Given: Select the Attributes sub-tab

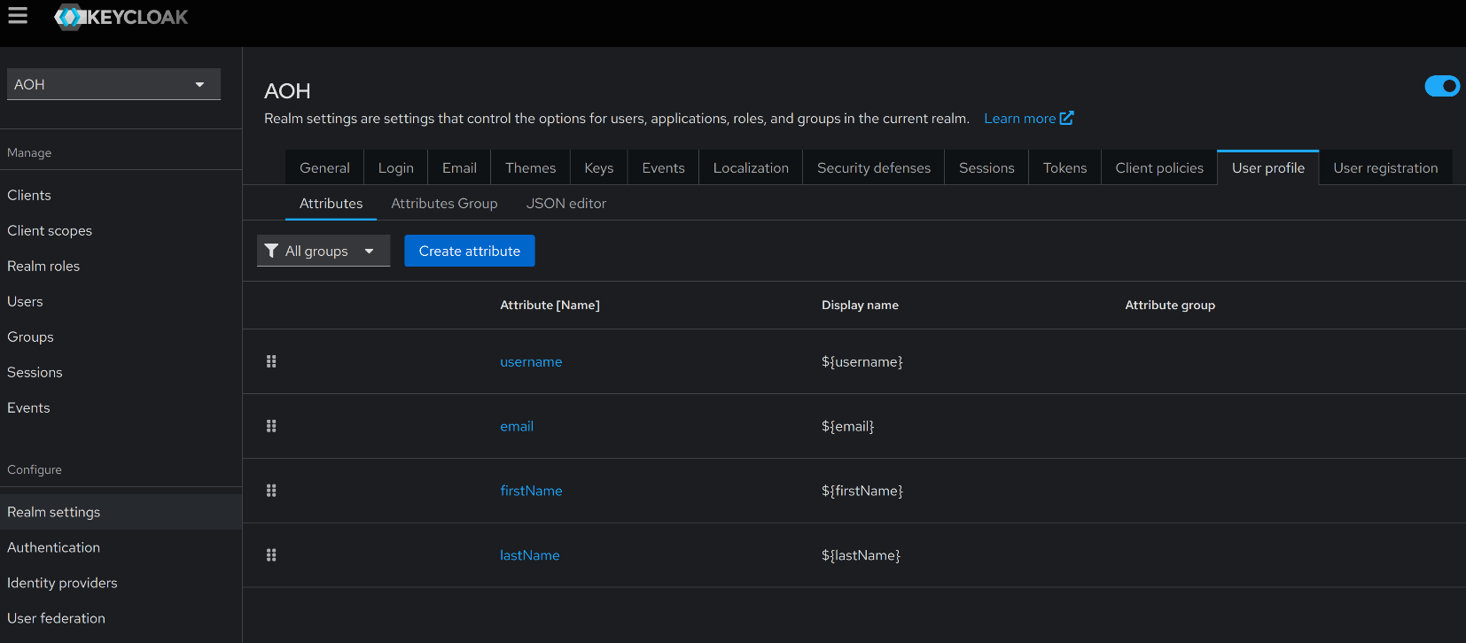Looking at the screenshot, I should pyautogui.click(x=331, y=203).
